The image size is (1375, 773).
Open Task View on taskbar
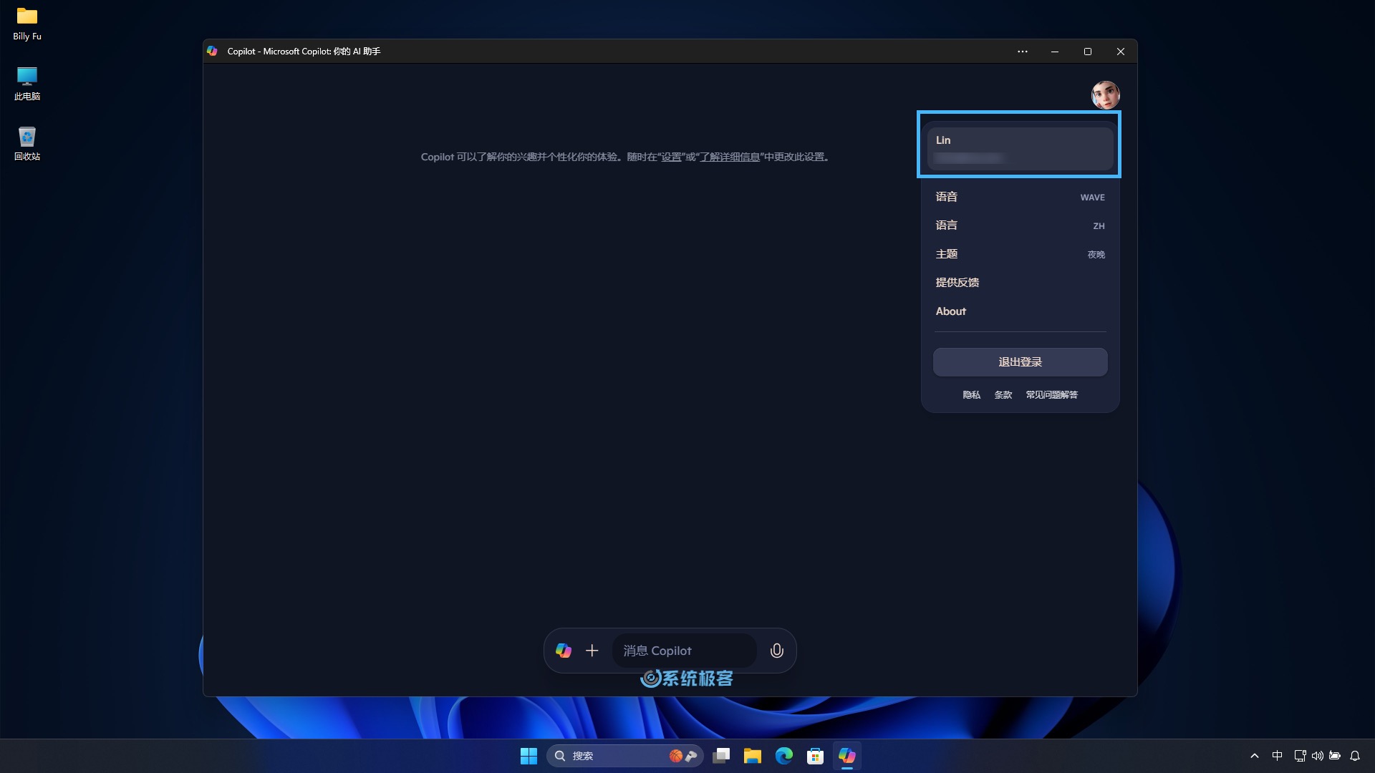coord(721,756)
